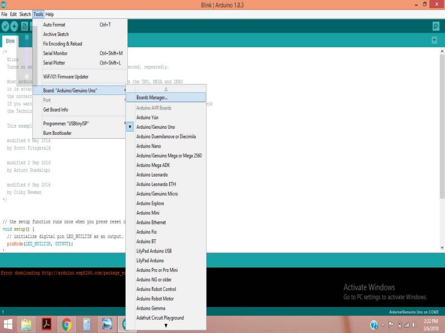445x333 pixels.
Task: Click the Action Center flag tray icon
Action: 391,325
